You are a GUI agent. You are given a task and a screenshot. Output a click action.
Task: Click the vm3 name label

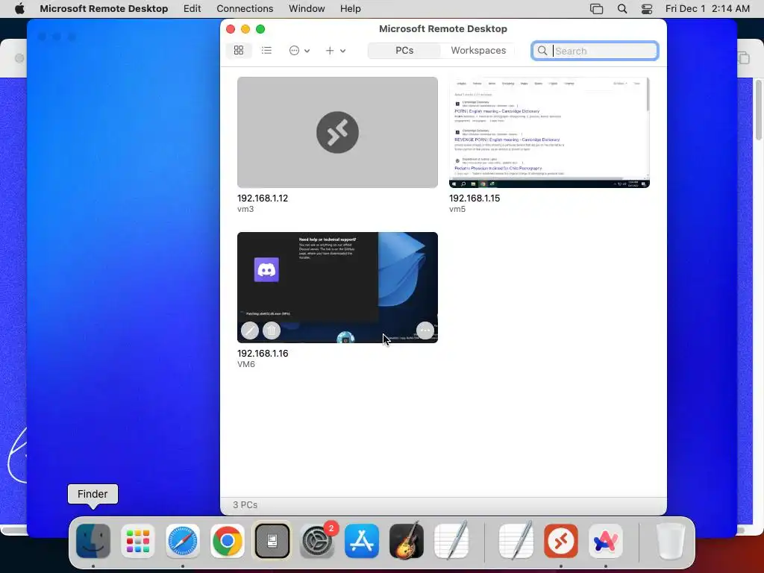point(245,209)
